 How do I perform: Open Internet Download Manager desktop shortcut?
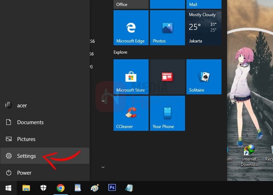point(249,156)
